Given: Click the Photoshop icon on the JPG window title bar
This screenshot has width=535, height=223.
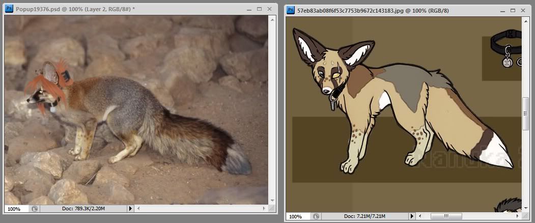Looking at the screenshot, I should point(291,9).
